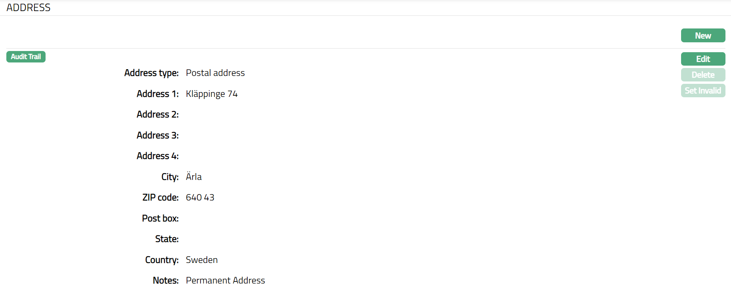The height and width of the screenshot is (291, 731).
Task: Click the 'Address 2:' field label
Action: tap(158, 115)
